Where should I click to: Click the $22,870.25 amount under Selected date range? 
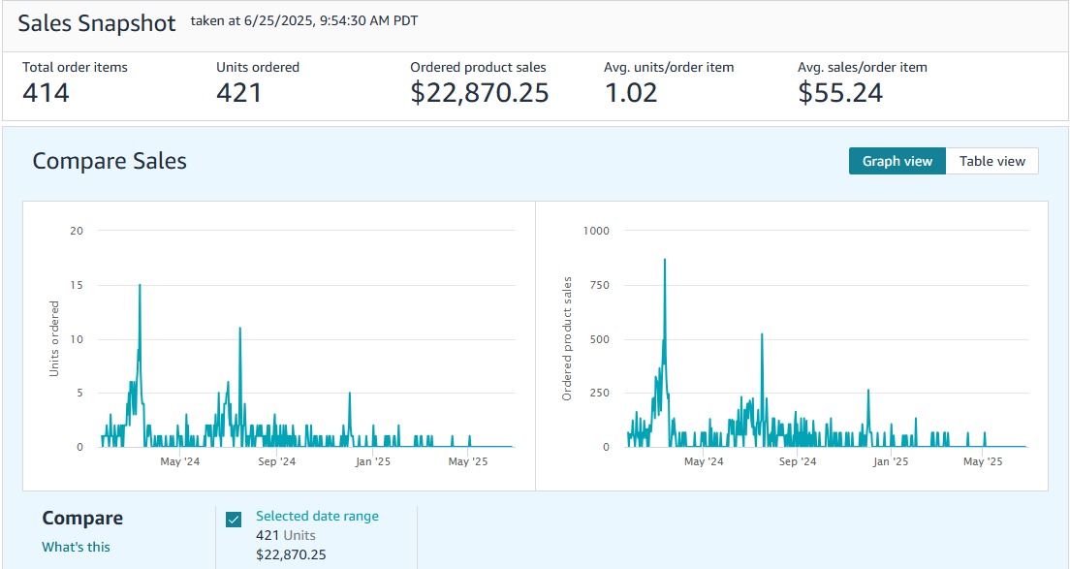(x=292, y=554)
